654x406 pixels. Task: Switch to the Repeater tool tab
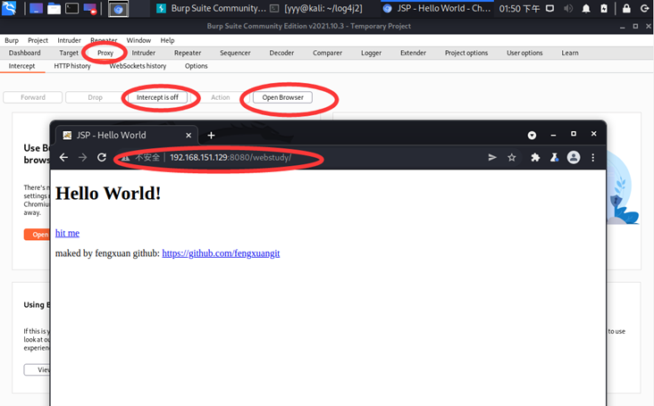point(188,53)
